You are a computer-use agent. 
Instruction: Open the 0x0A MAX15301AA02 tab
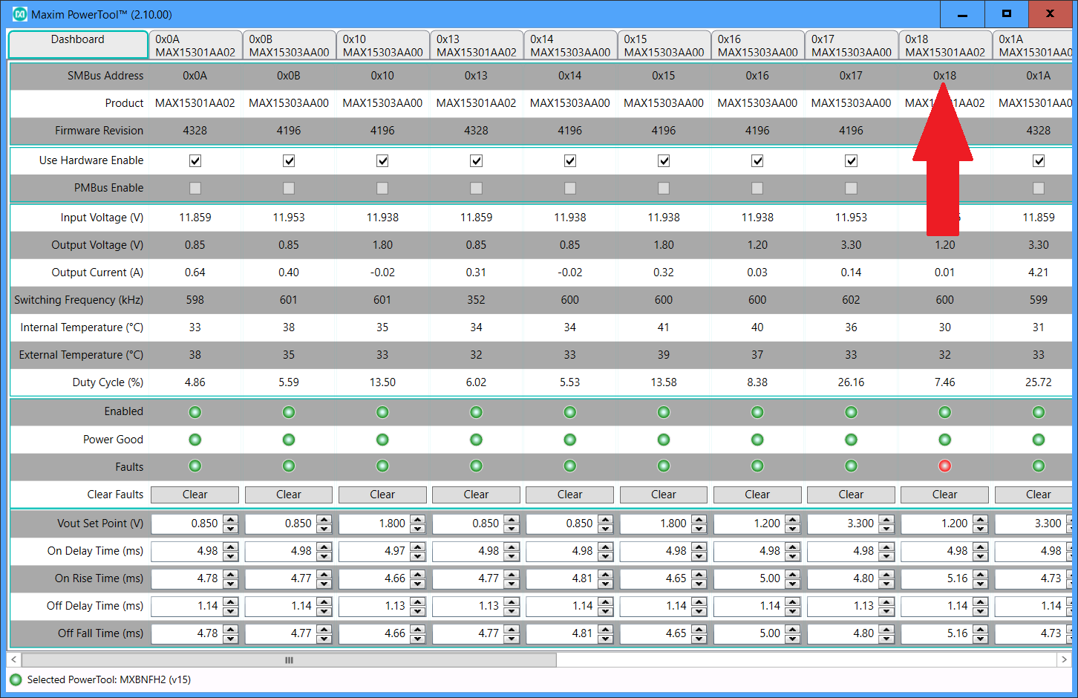(195, 45)
